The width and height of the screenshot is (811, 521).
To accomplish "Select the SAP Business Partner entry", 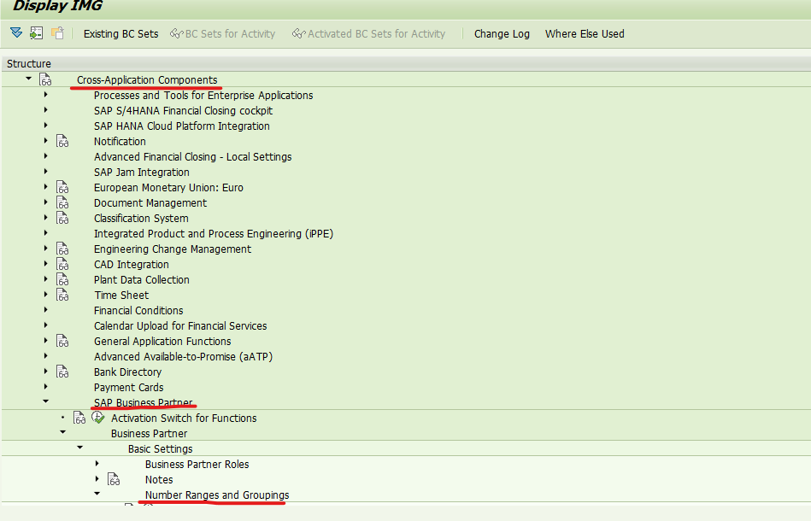I will coord(144,402).
